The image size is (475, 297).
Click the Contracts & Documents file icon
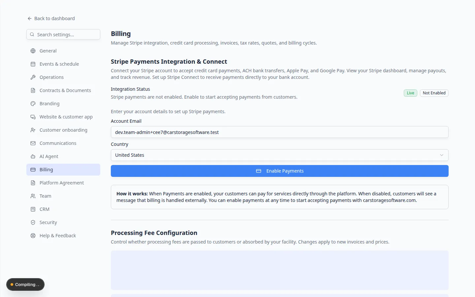click(33, 90)
